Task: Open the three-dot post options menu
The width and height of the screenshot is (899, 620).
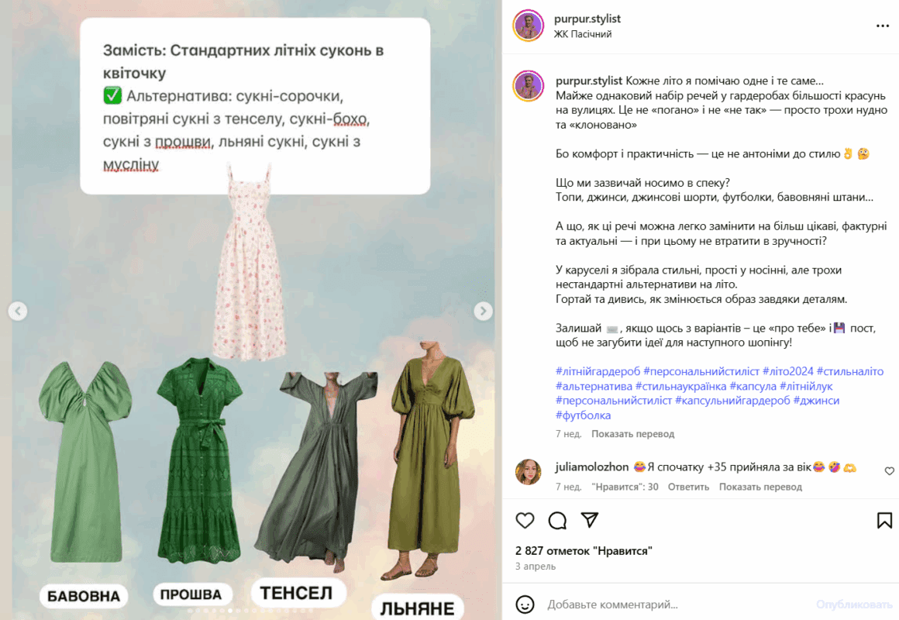Action: point(883,26)
